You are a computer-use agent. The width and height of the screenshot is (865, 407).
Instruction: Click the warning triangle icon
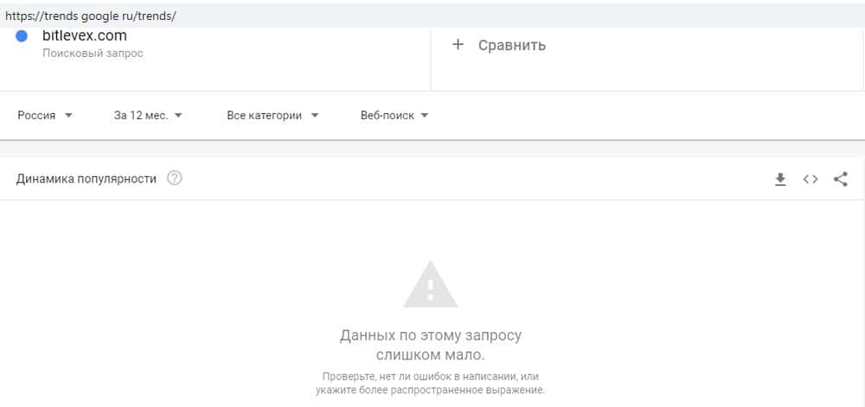(x=430, y=285)
